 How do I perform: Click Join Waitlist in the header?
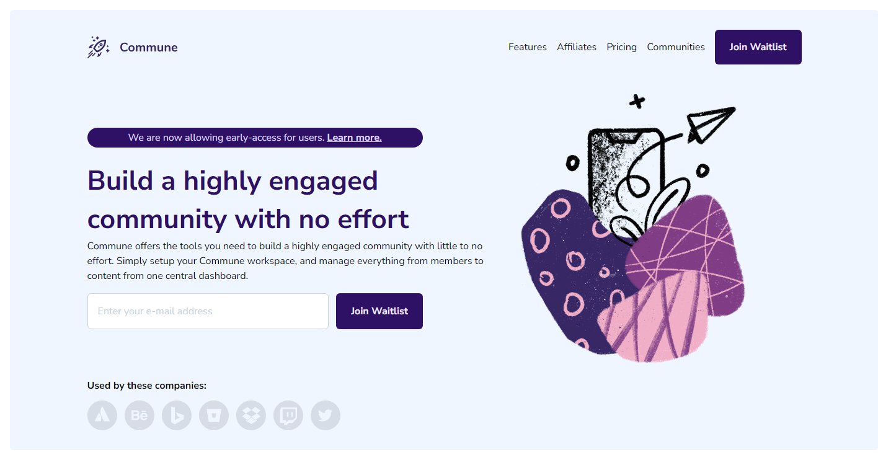pyautogui.click(x=758, y=47)
